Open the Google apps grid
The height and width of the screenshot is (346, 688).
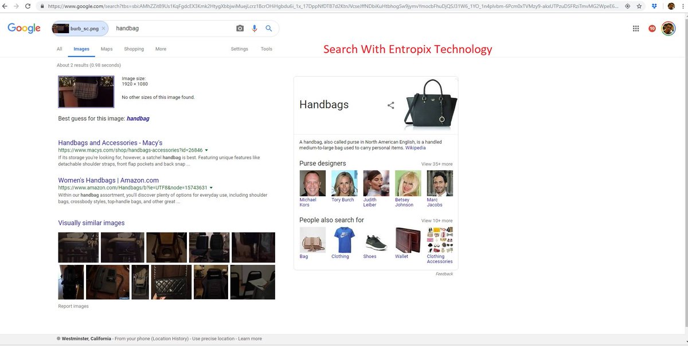coord(636,29)
